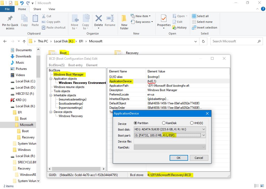The width and height of the screenshot is (266, 189).
Task: Click the BCD tree horizontal scrollbar
Action: tap(76, 169)
